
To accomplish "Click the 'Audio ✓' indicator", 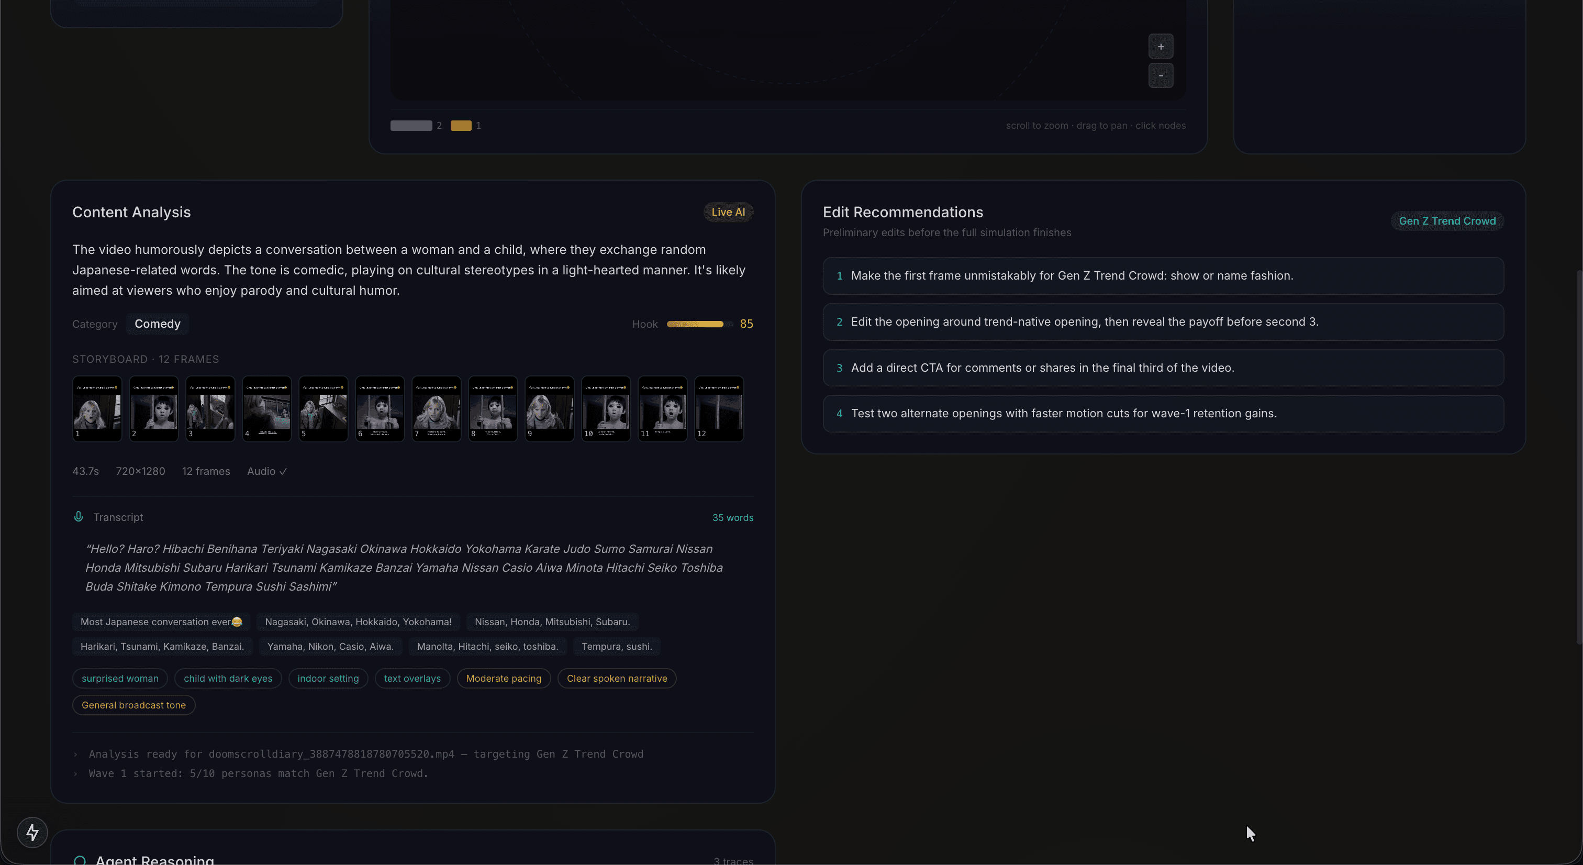I will (266, 471).
